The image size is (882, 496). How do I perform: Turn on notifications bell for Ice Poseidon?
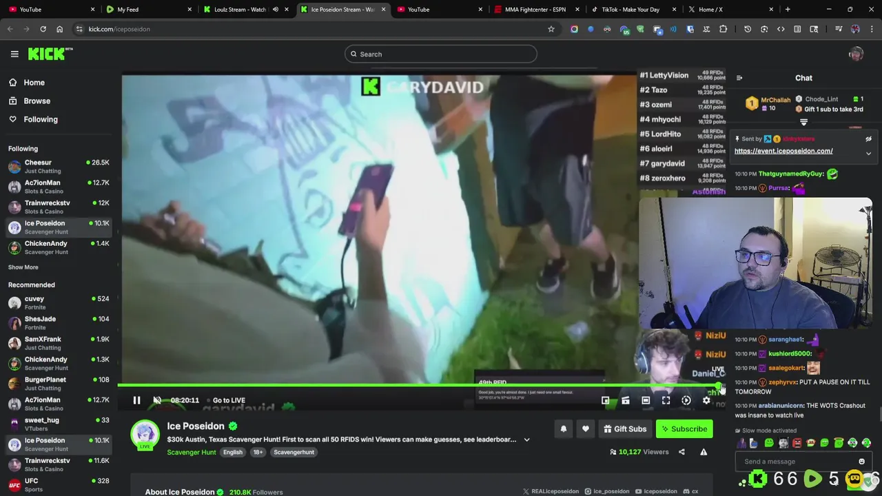point(563,429)
